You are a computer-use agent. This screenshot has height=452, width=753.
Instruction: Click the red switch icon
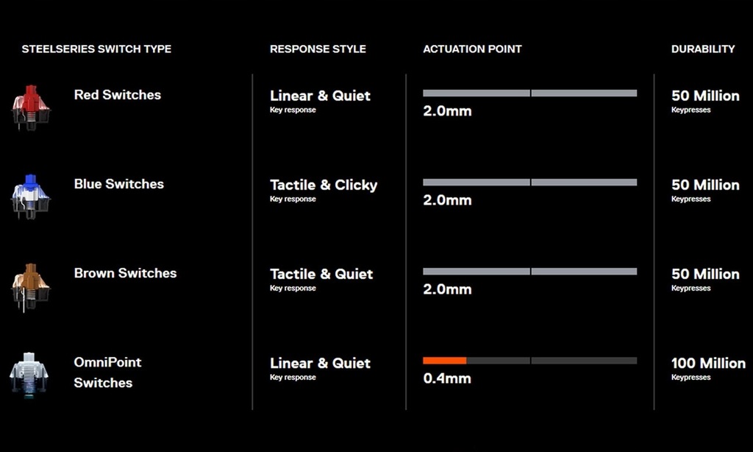(31, 107)
